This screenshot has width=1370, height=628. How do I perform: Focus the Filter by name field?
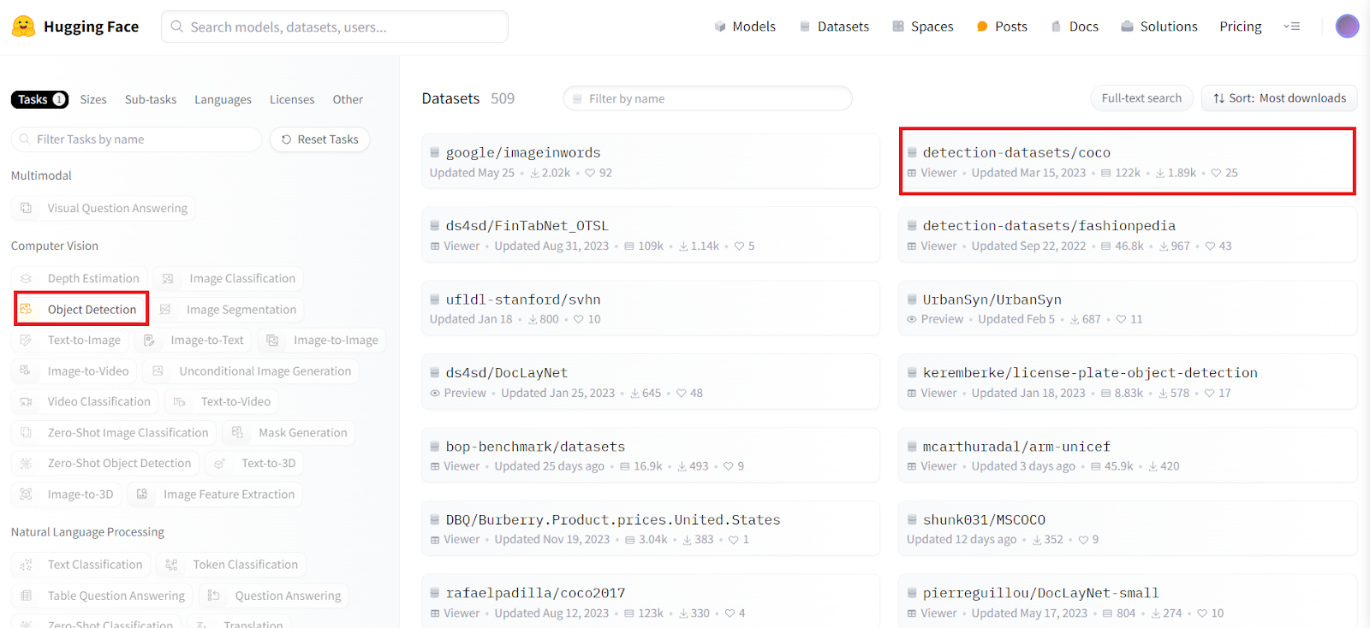click(707, 98)
